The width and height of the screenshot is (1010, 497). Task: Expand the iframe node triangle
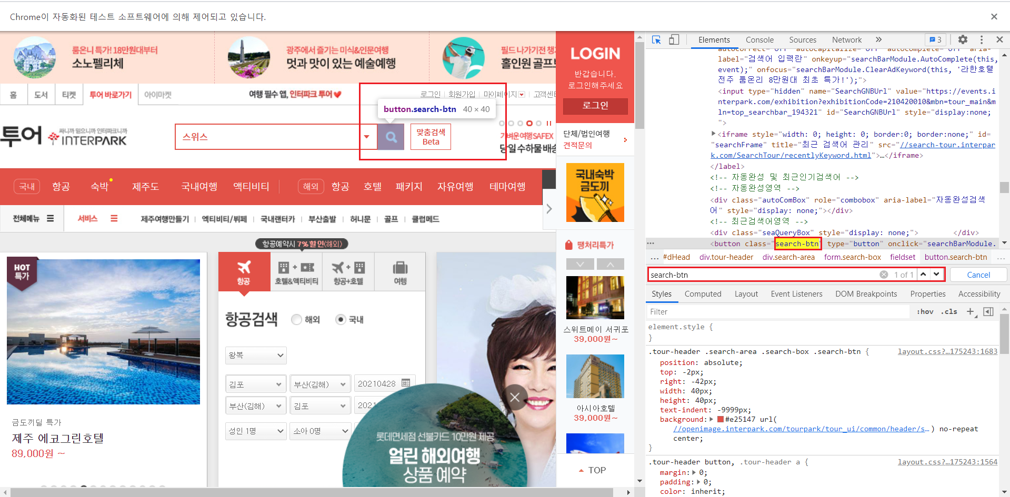(713, 134)
